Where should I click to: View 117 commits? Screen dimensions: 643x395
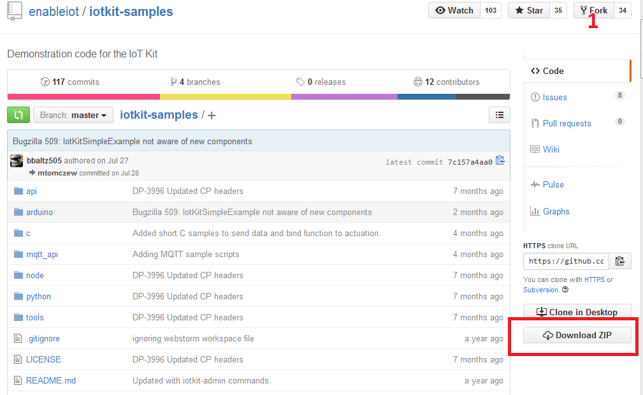(x=69, y=82)
